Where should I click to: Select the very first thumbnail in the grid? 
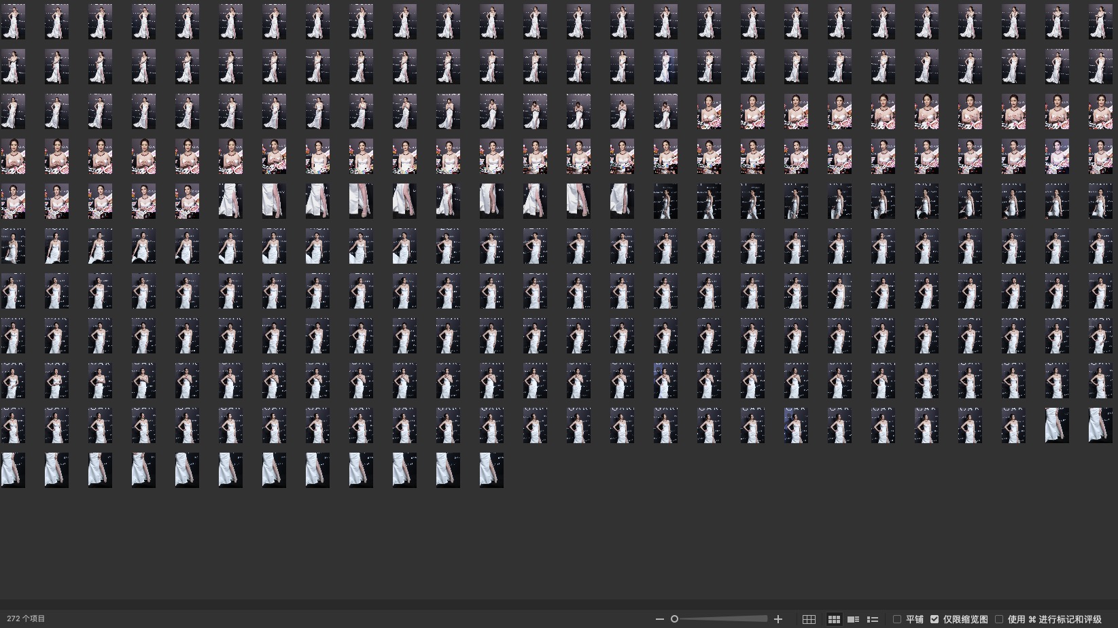[x=13, y=22]
